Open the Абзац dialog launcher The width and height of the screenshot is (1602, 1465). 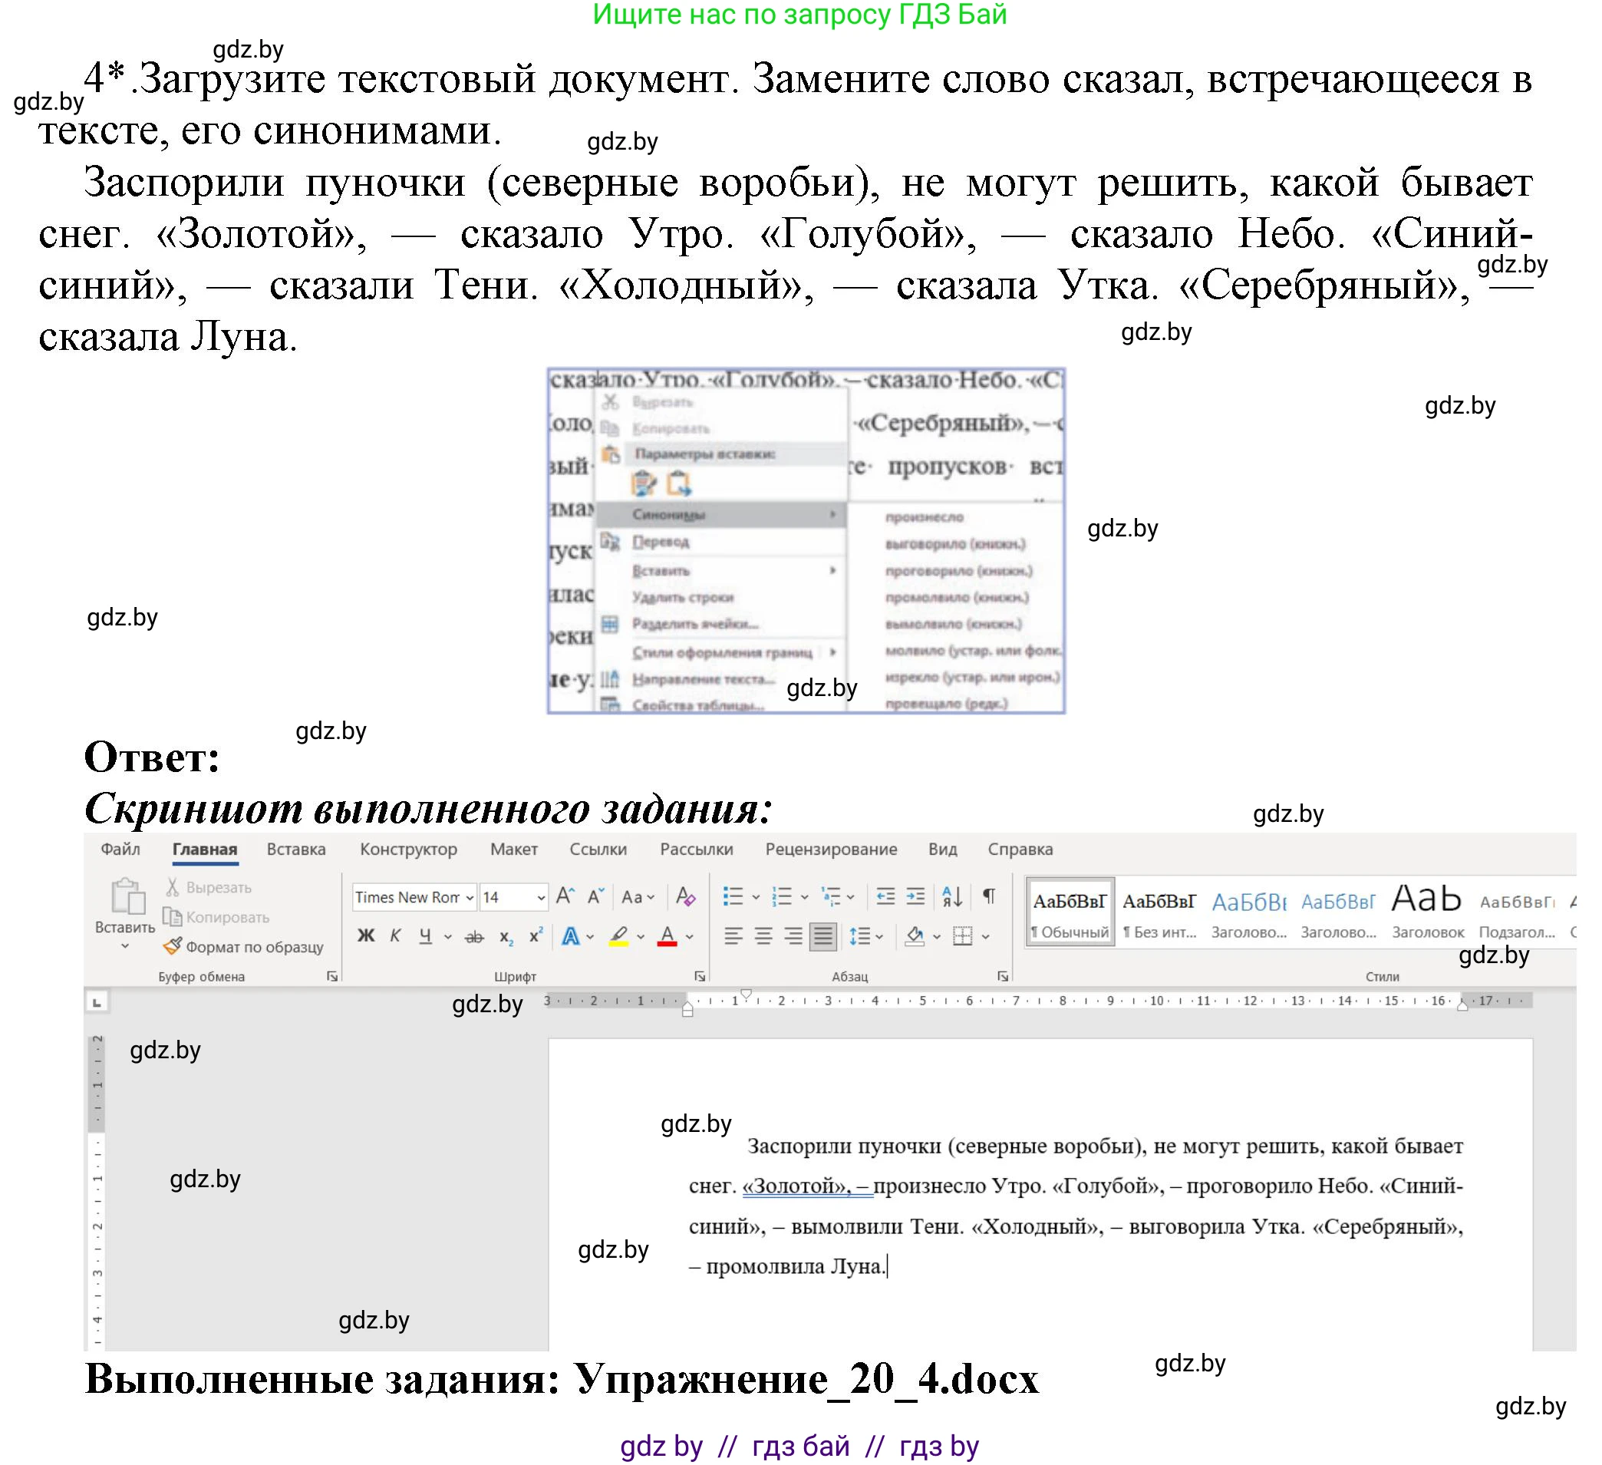[1003, 976]
